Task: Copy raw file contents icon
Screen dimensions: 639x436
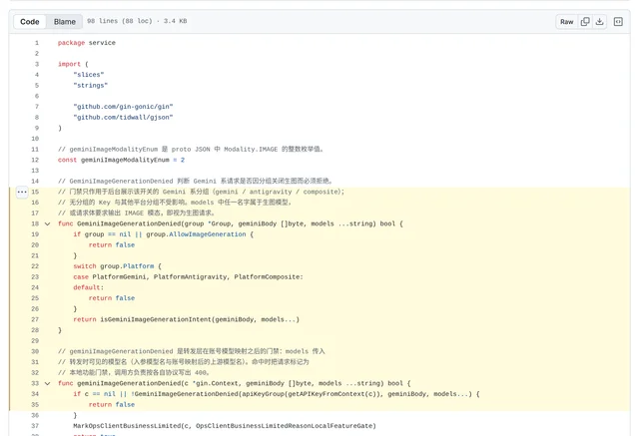Action: [x=585, y=22]
